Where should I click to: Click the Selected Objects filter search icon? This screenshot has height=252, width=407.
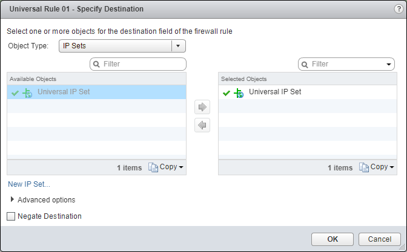click(x=305, y=64)
